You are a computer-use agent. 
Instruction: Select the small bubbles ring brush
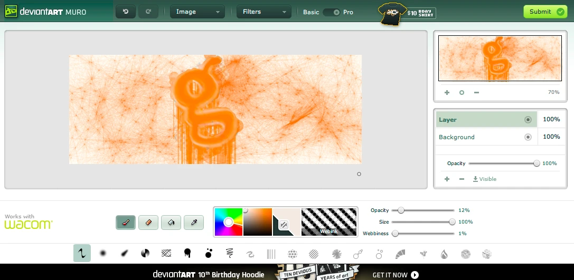(379, 254)
